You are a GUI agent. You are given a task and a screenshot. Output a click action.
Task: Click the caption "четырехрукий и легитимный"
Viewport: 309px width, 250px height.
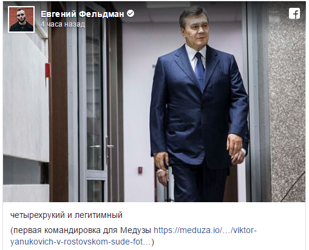click(x=66, y=215)
